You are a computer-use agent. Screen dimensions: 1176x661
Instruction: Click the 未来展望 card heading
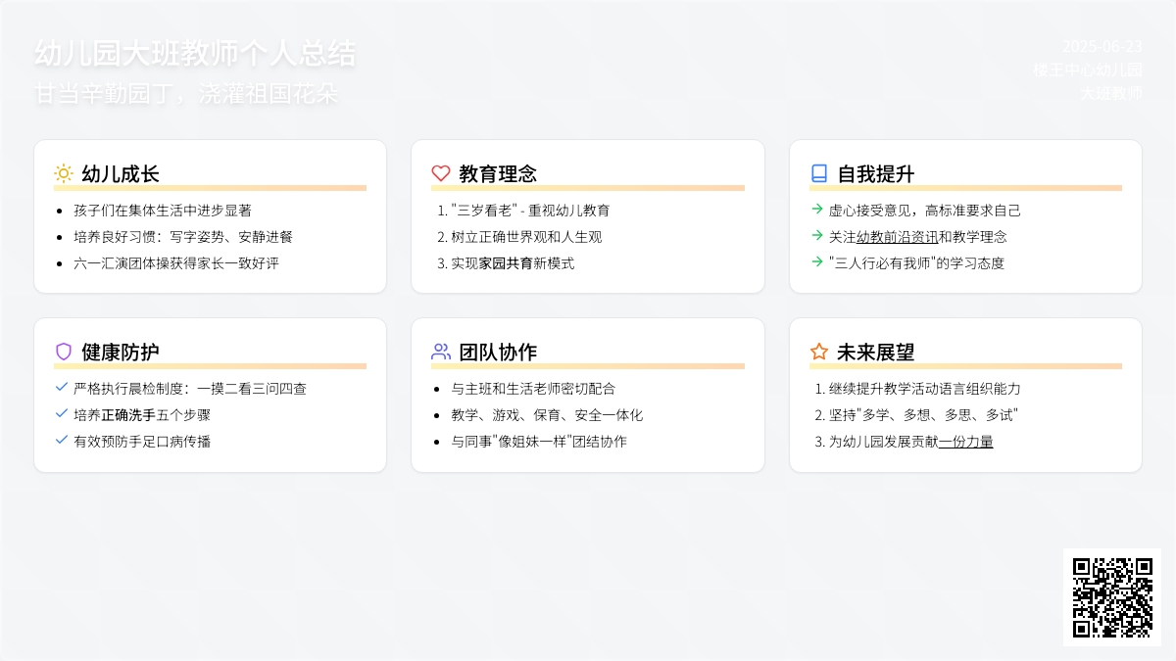[876, 353]
